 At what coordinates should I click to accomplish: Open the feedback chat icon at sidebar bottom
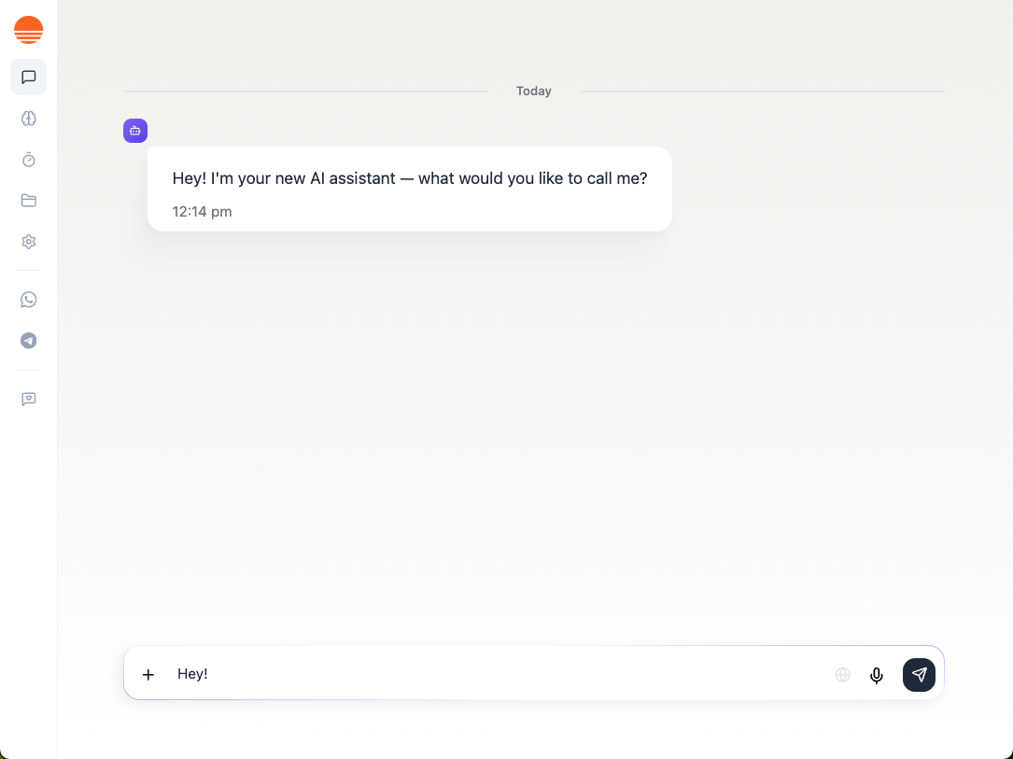point(28,399)
